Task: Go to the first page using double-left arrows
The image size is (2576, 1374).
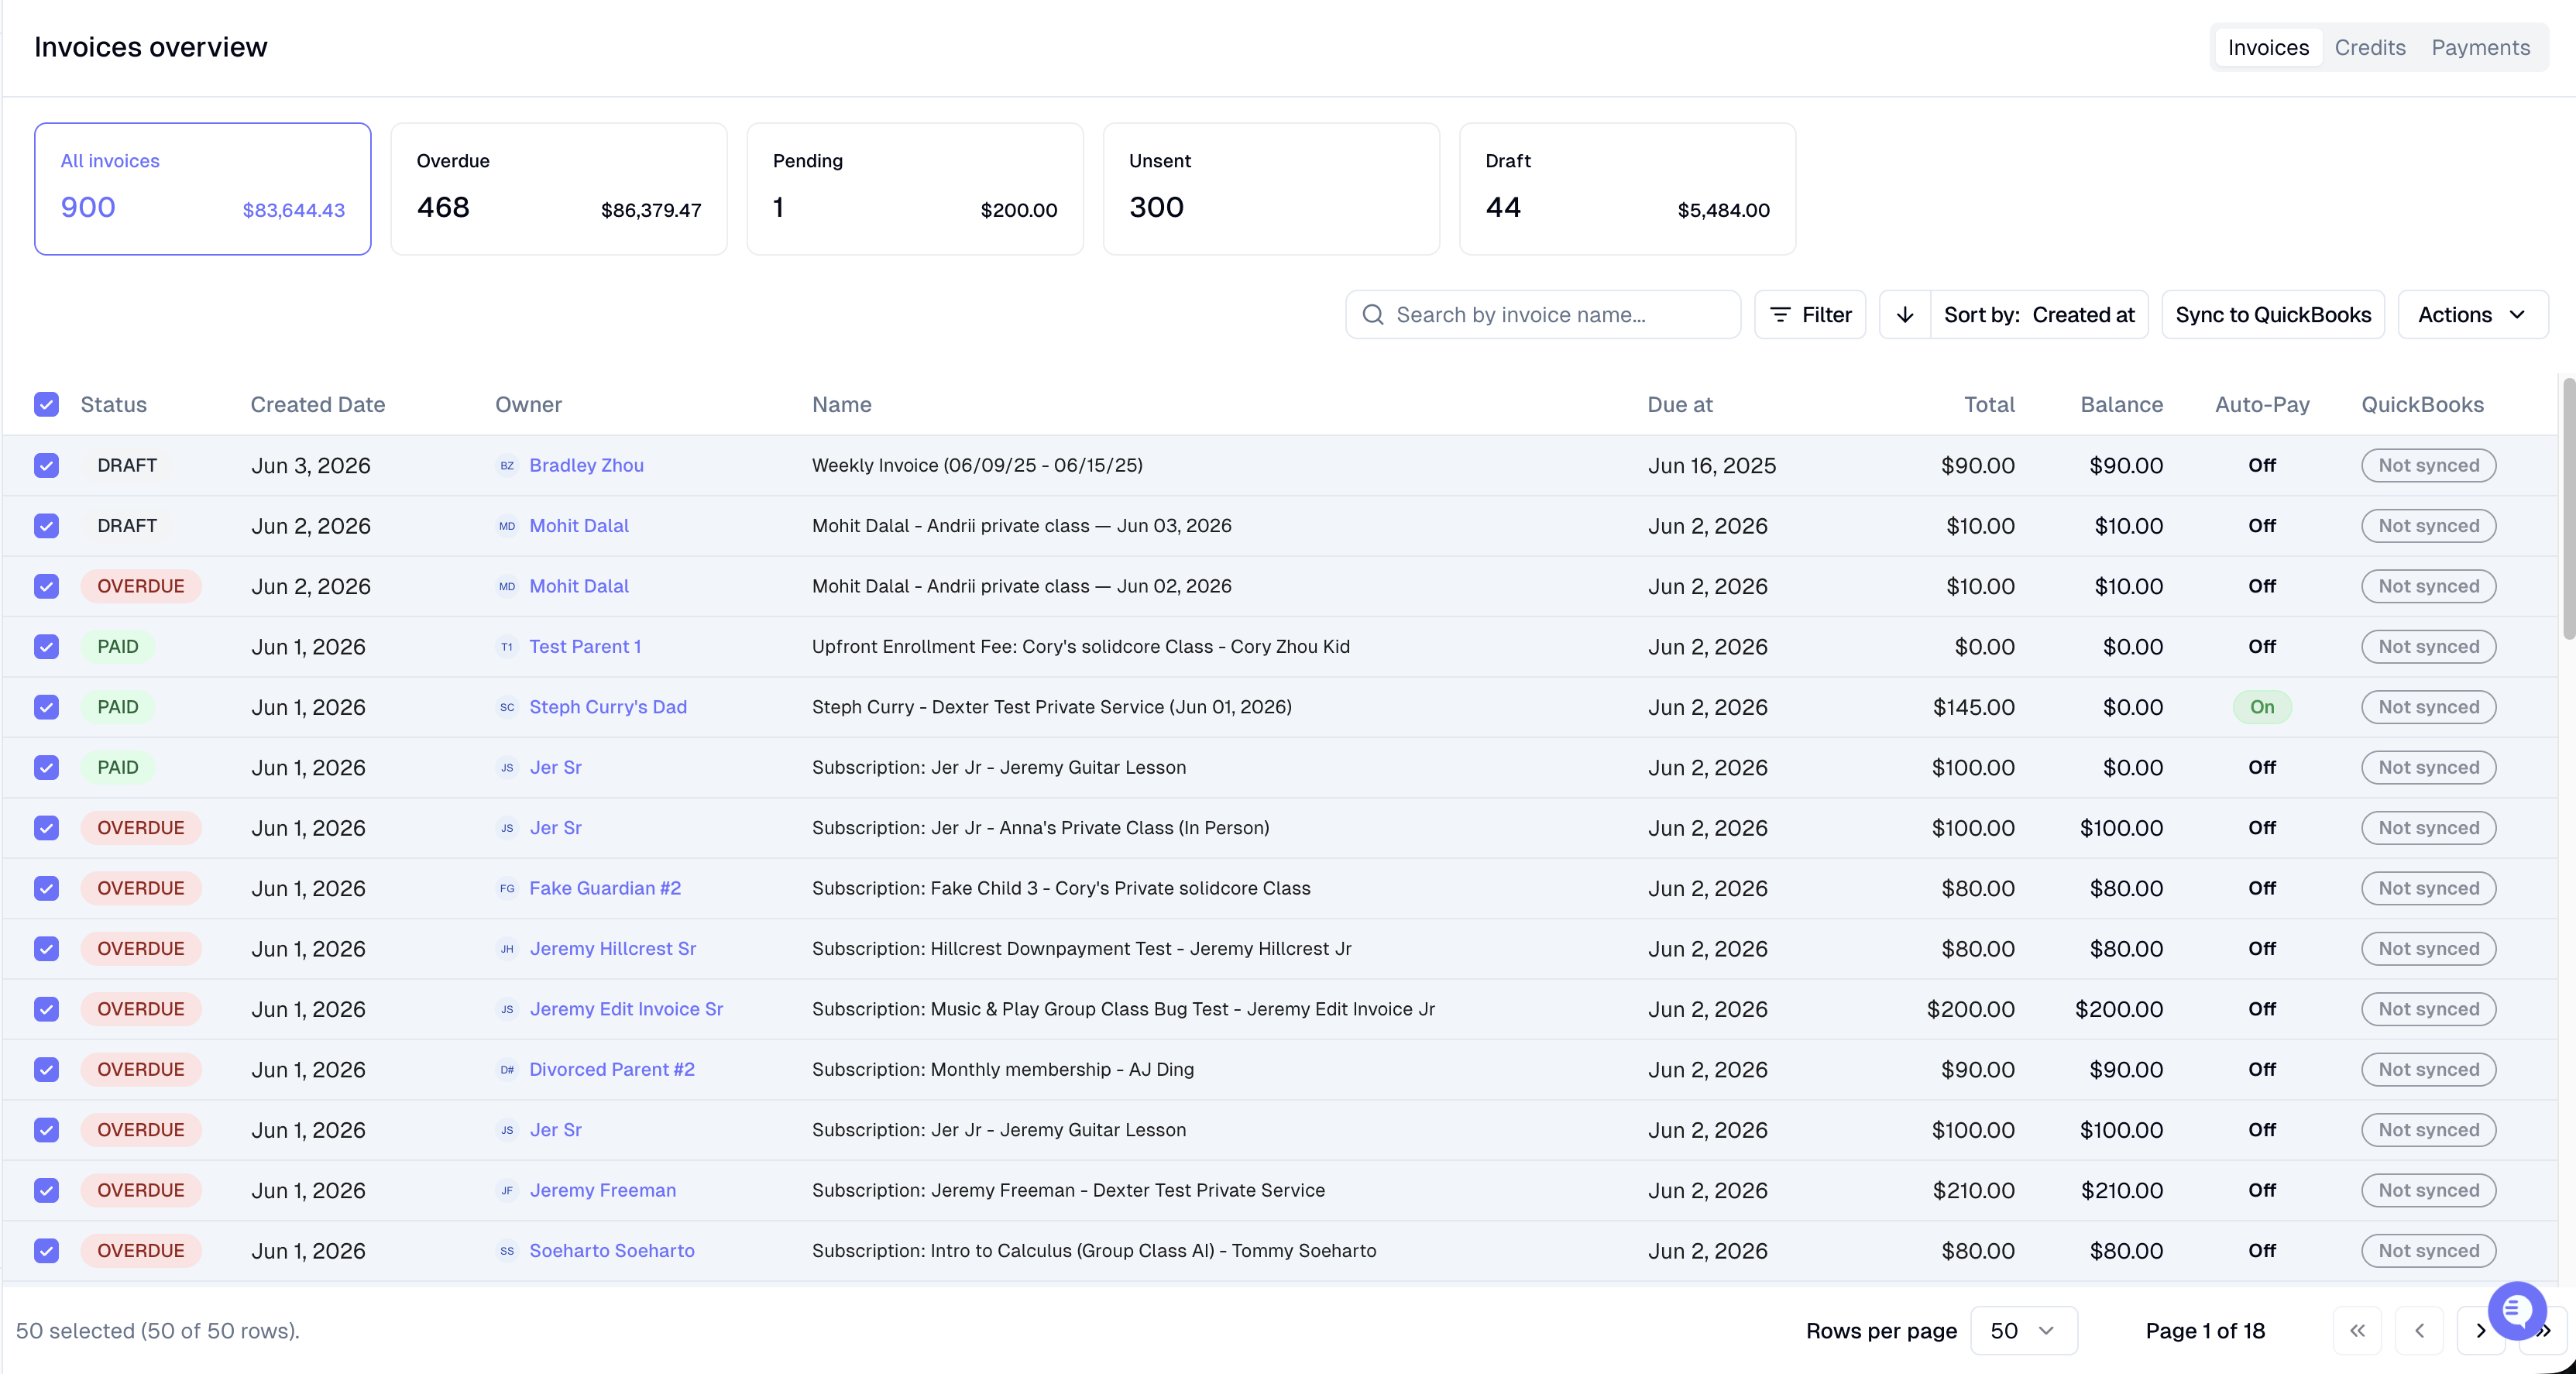Action: 2358,1331
